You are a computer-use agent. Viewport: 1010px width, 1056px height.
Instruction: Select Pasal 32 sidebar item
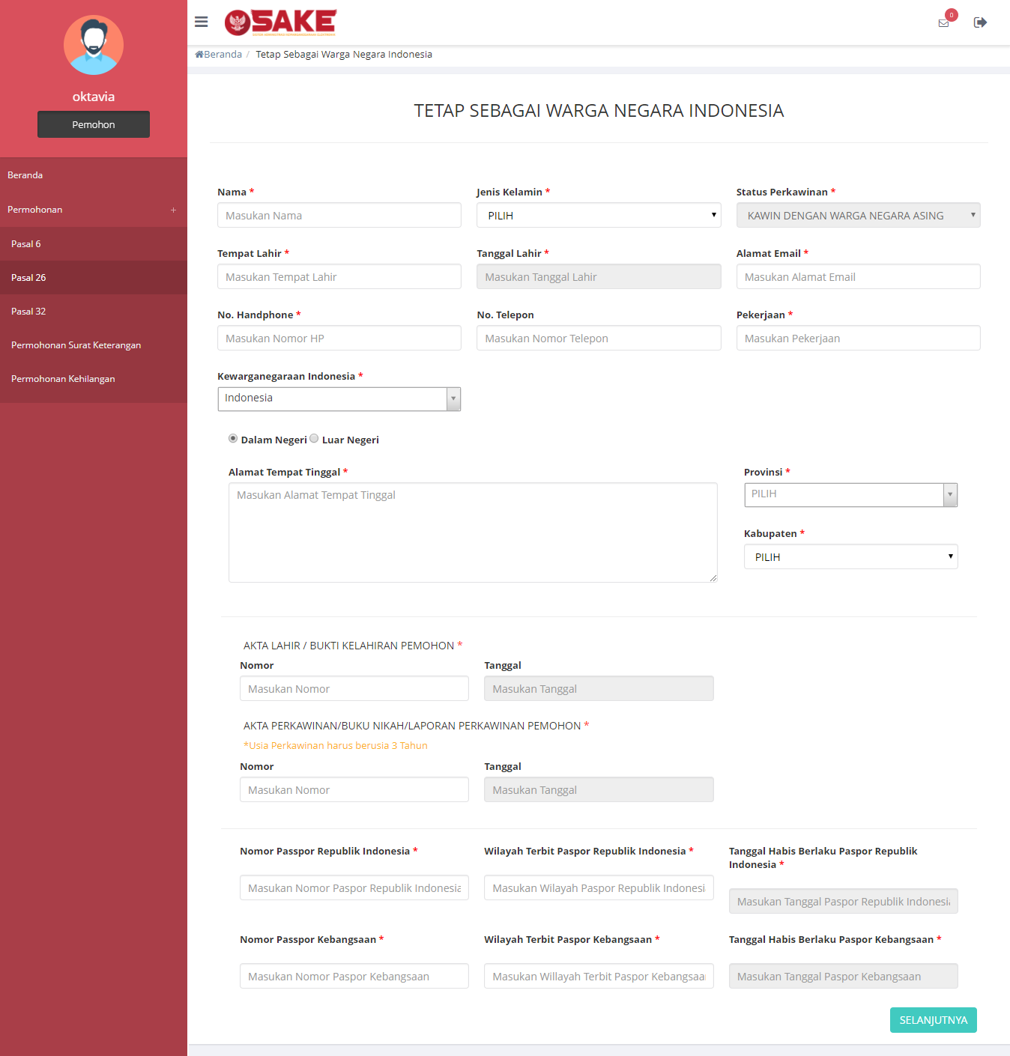pyautogui.click(x=28, y=312)
